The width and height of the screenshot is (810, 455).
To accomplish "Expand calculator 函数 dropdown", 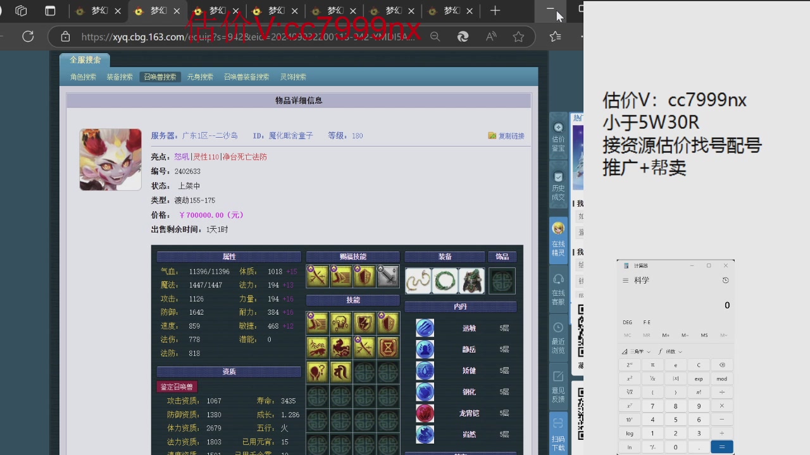I will [670, 351].
